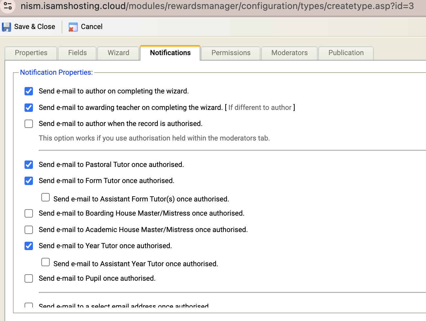426x321 pixels.
Task: Enable e-mail to author when record authorised
Action: tap(29, 124)
